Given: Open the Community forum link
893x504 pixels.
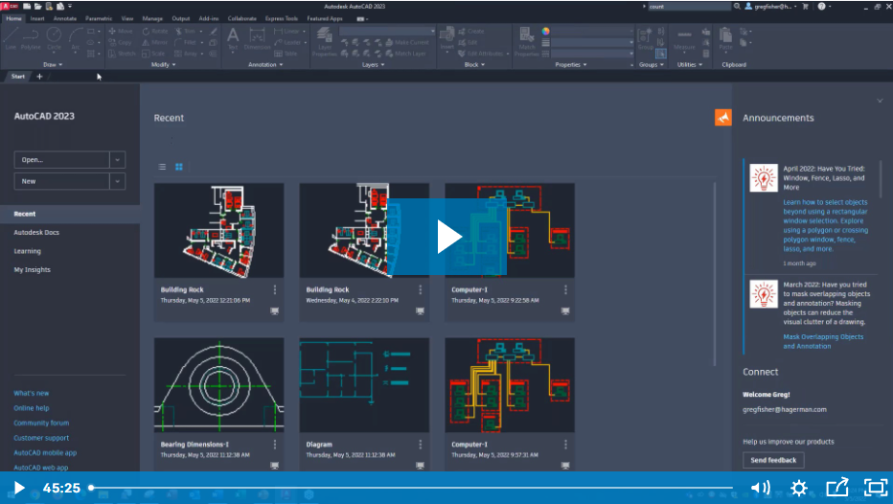Looking at the screenshot, I should pyautogui.click(x=41, y=424).
